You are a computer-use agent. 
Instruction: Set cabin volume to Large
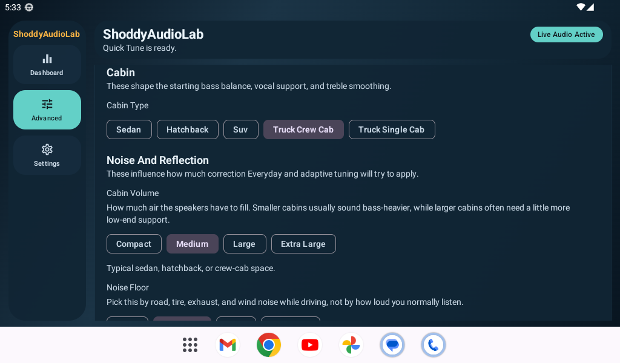pos(245,244)
